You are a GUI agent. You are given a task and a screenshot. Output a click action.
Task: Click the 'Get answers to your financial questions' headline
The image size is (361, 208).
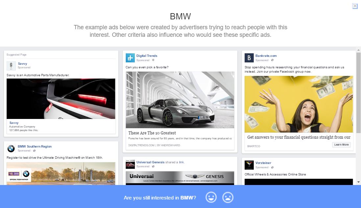coord(299,137)
